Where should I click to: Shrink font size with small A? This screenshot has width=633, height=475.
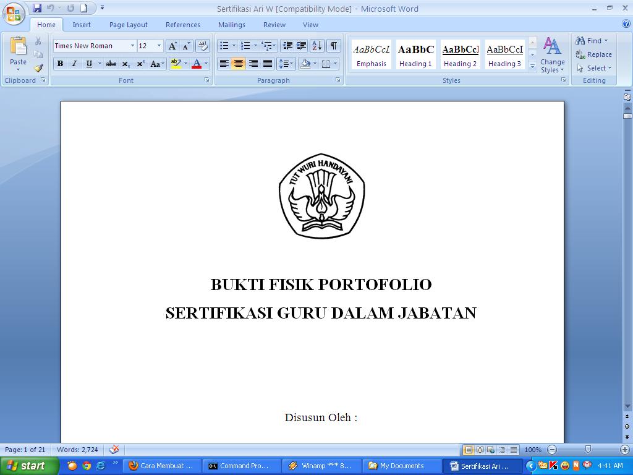tap(186, 46)
